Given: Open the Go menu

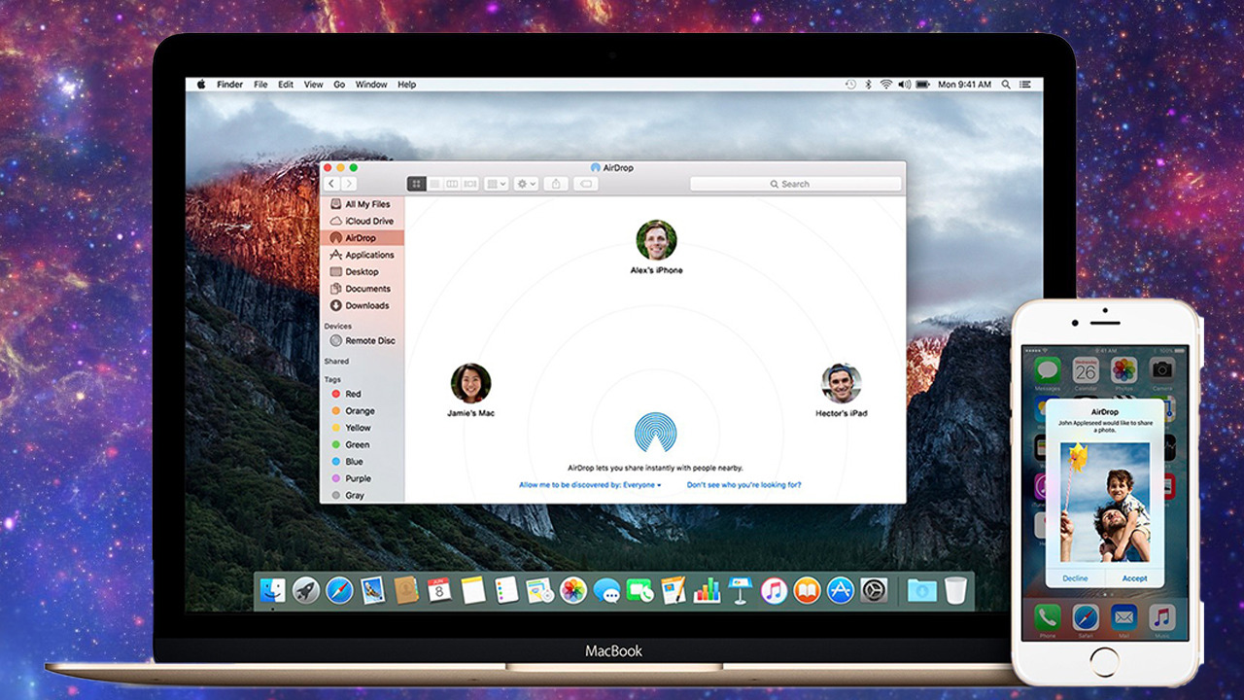Looking at the screenshot, I should tap(339, 85).
